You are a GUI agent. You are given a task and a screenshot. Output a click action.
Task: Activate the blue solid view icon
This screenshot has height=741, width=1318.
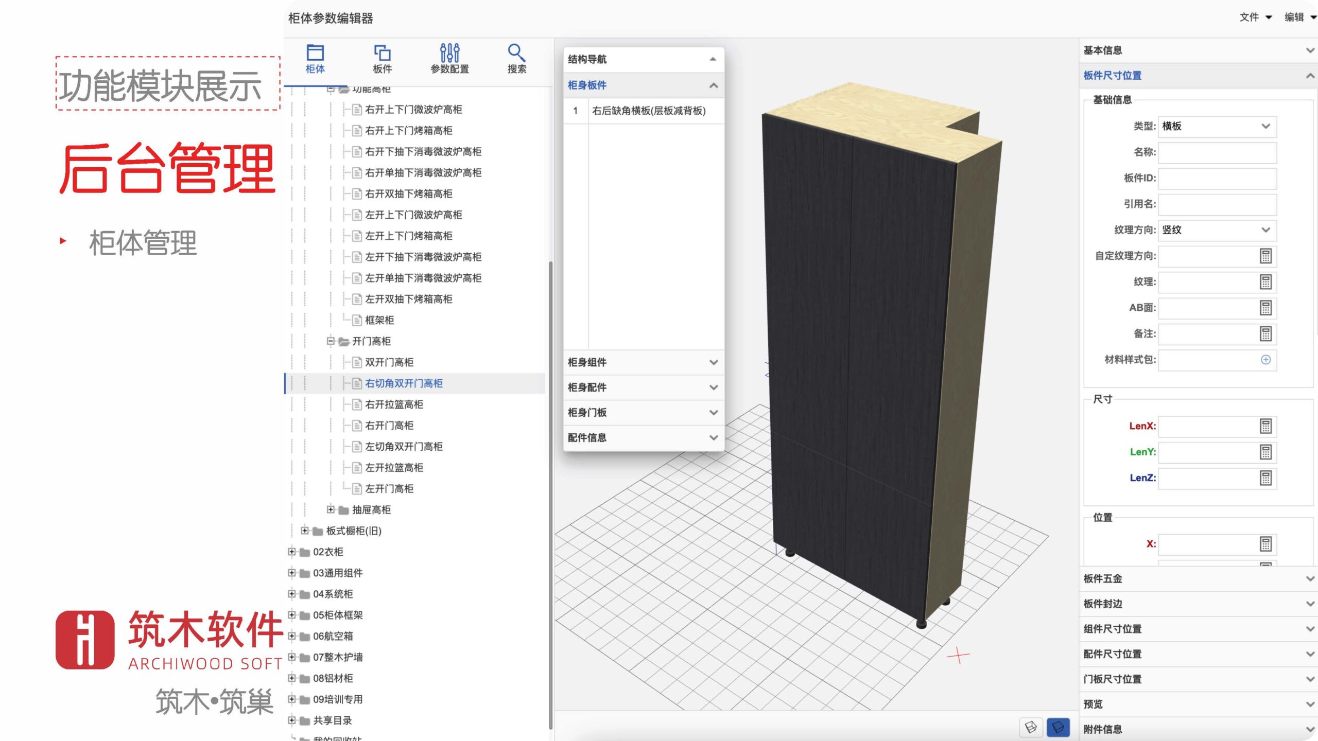pyautogui.click(x=1058, y=727)
